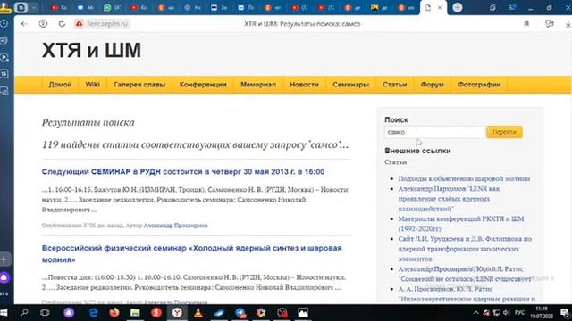Open the Фотографии section

(x=479, y=85)
